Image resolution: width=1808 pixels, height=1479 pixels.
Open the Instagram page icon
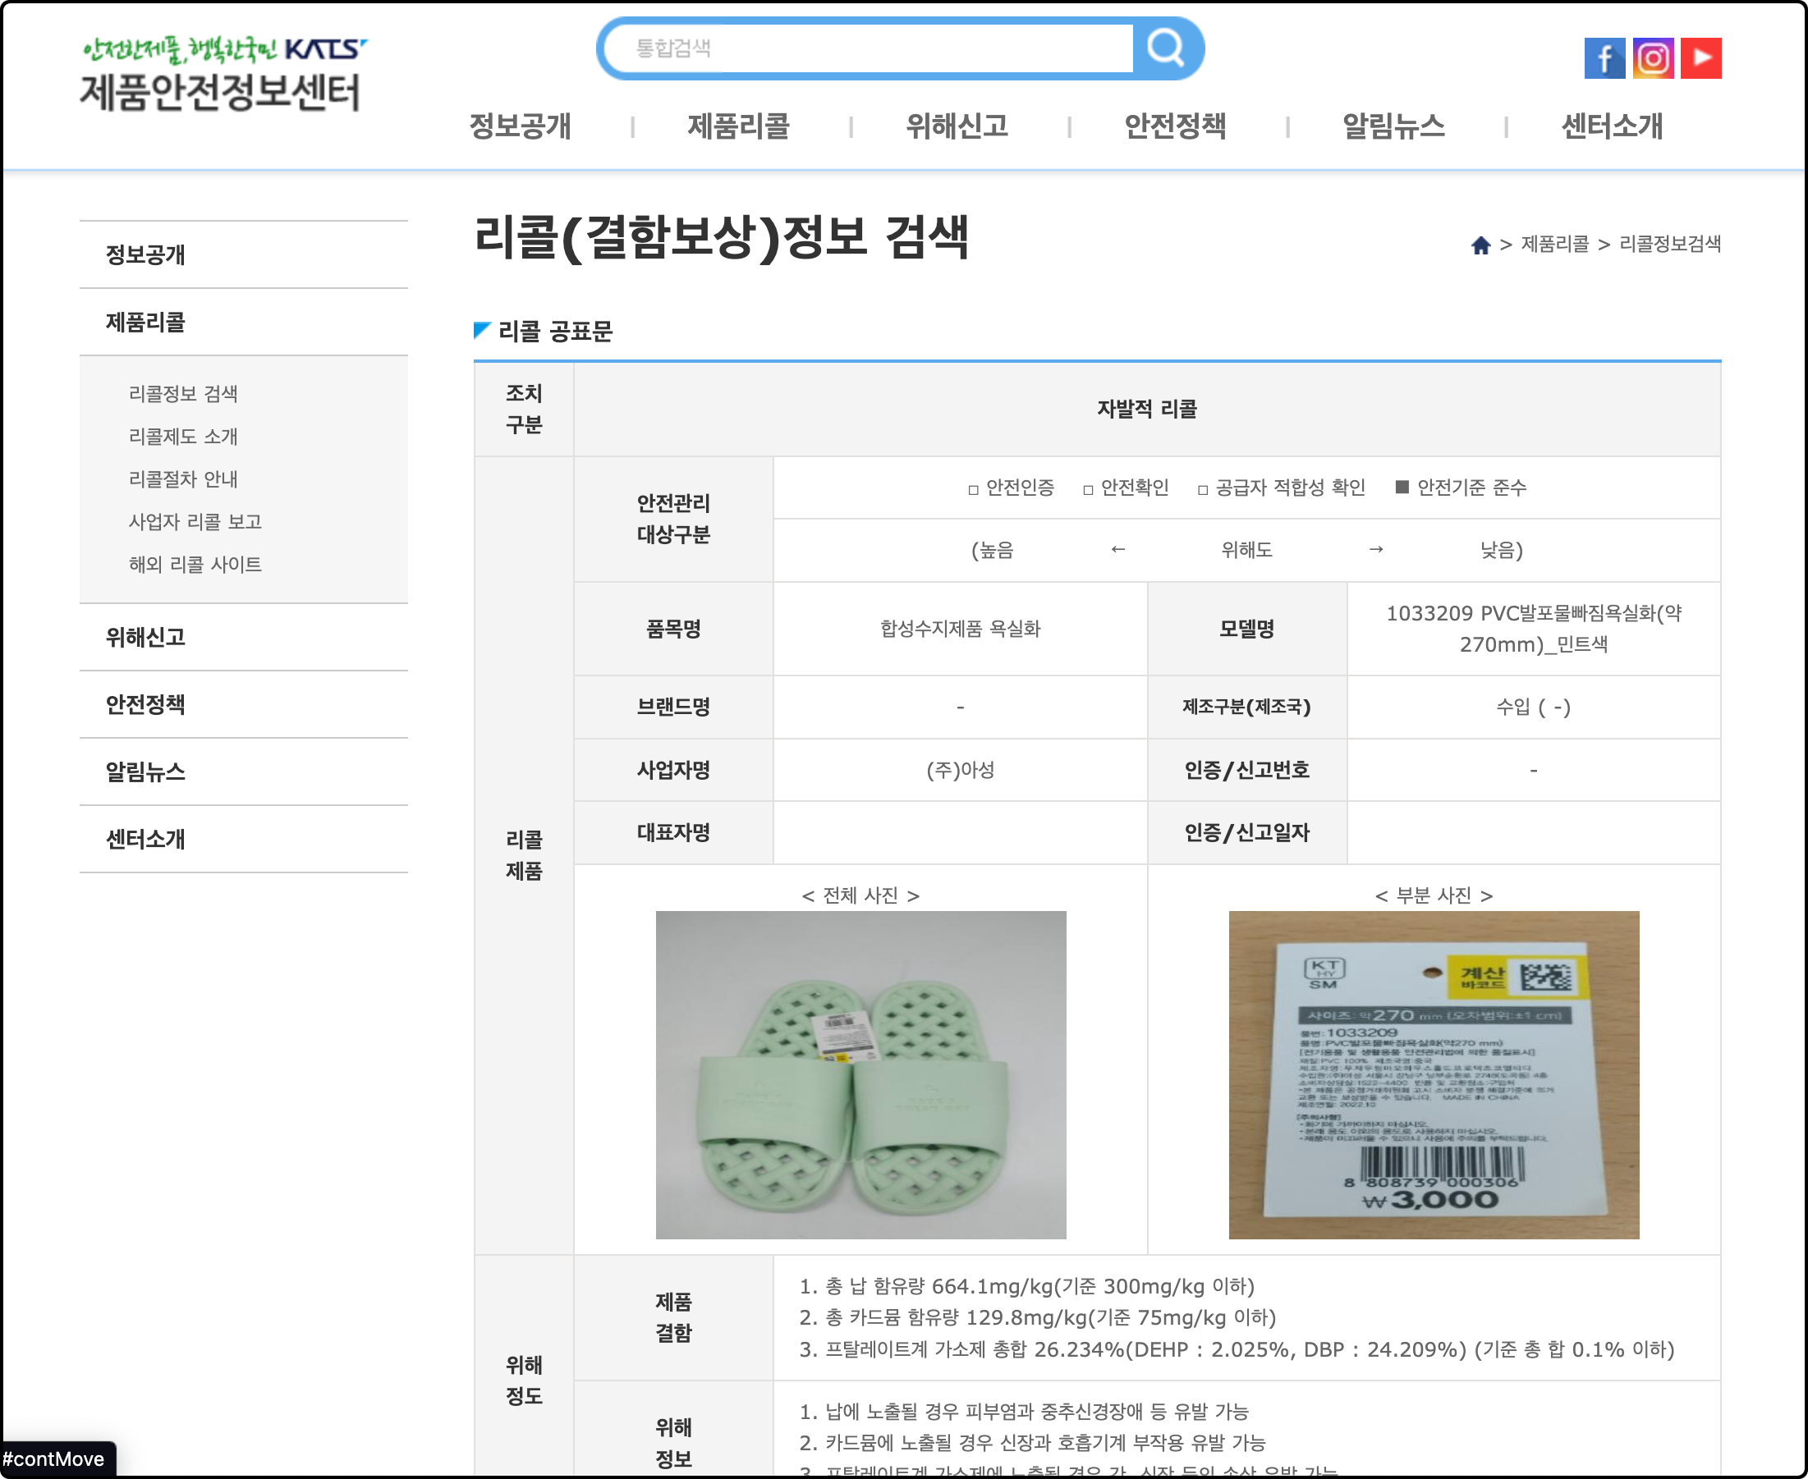coord(1652,58)
